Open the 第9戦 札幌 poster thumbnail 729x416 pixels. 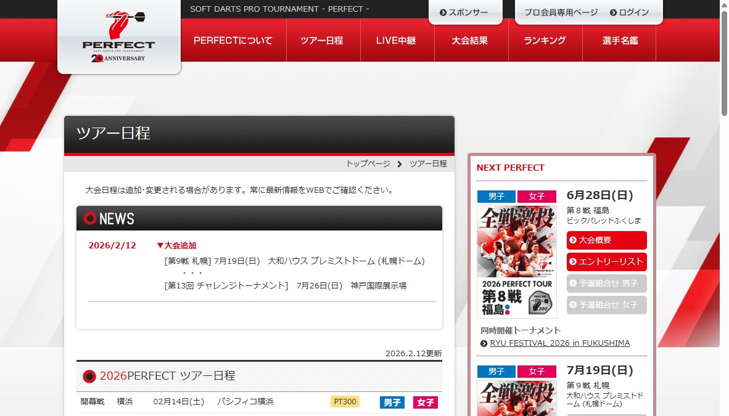(517, 398)
